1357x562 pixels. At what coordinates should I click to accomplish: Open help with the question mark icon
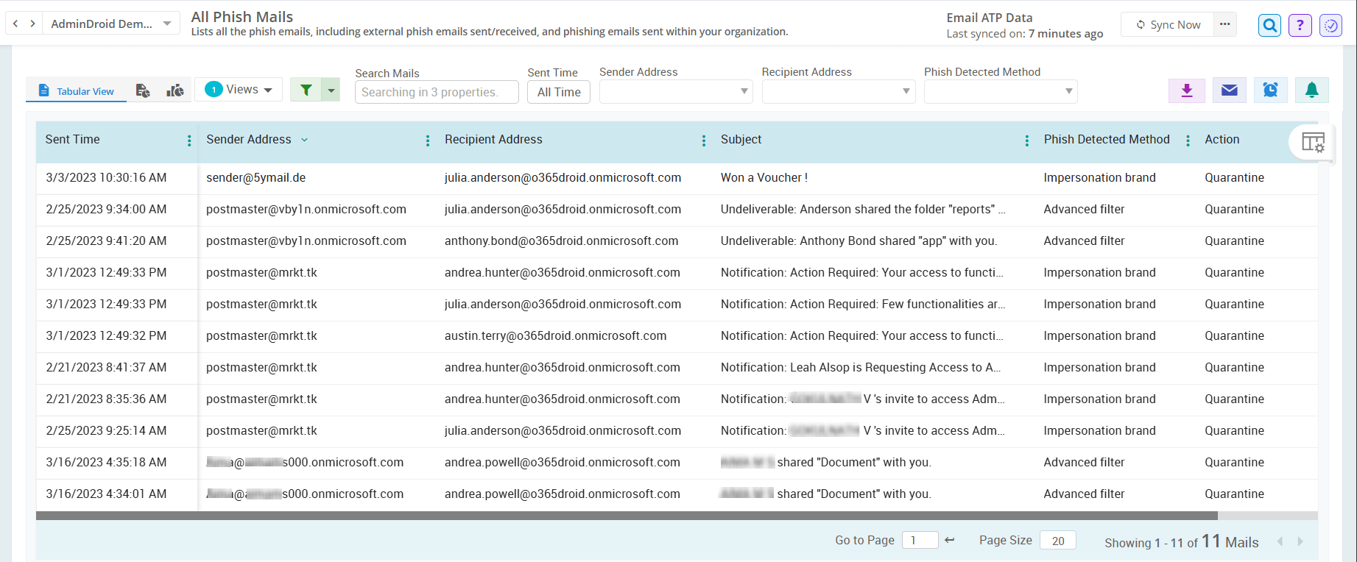coord(1300,26)
